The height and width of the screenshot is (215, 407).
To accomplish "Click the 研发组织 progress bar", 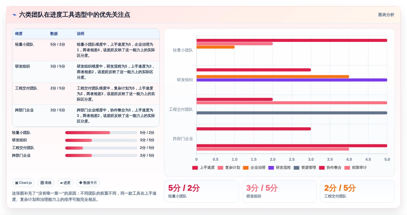I will (101, 140).
